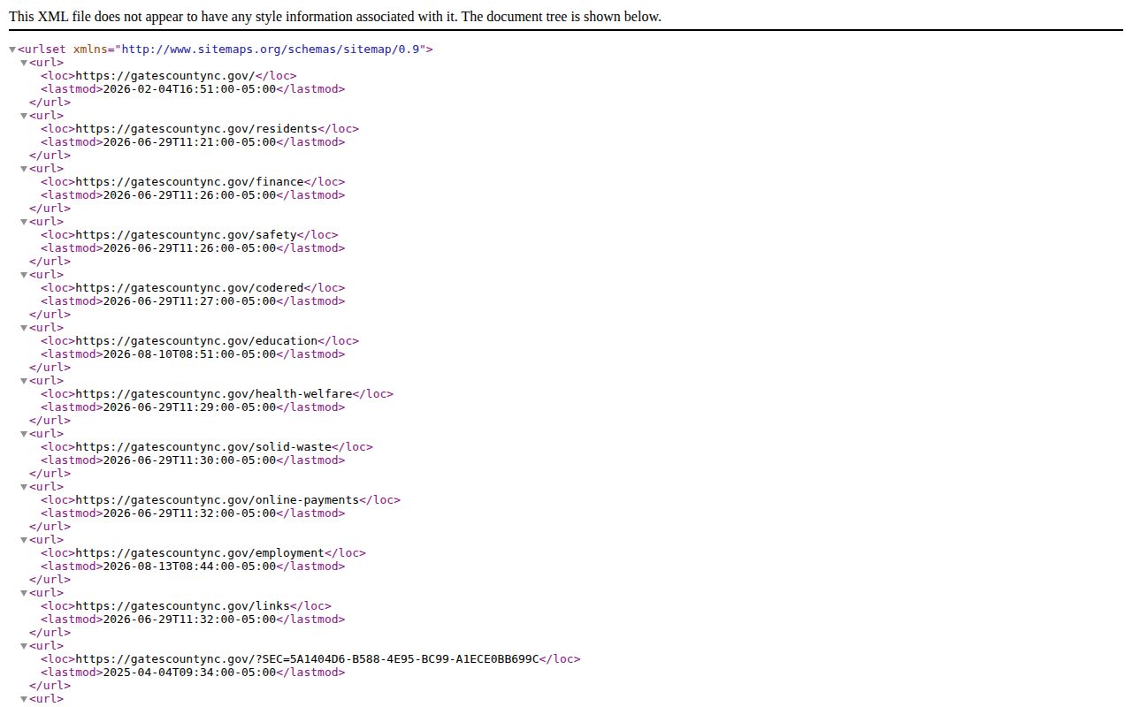Collapse the url node for codered
This screenshot has height=707, width=1132.
click(x=25, y=275)
